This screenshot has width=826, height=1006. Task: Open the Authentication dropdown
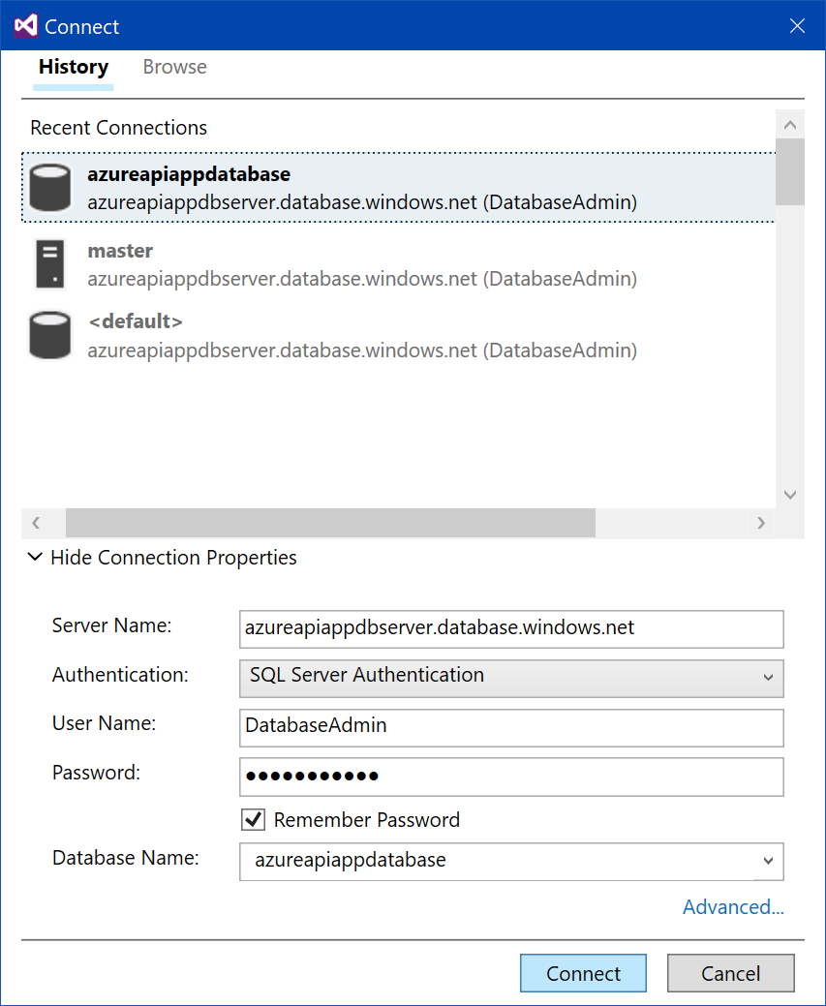tap(510, 677)
